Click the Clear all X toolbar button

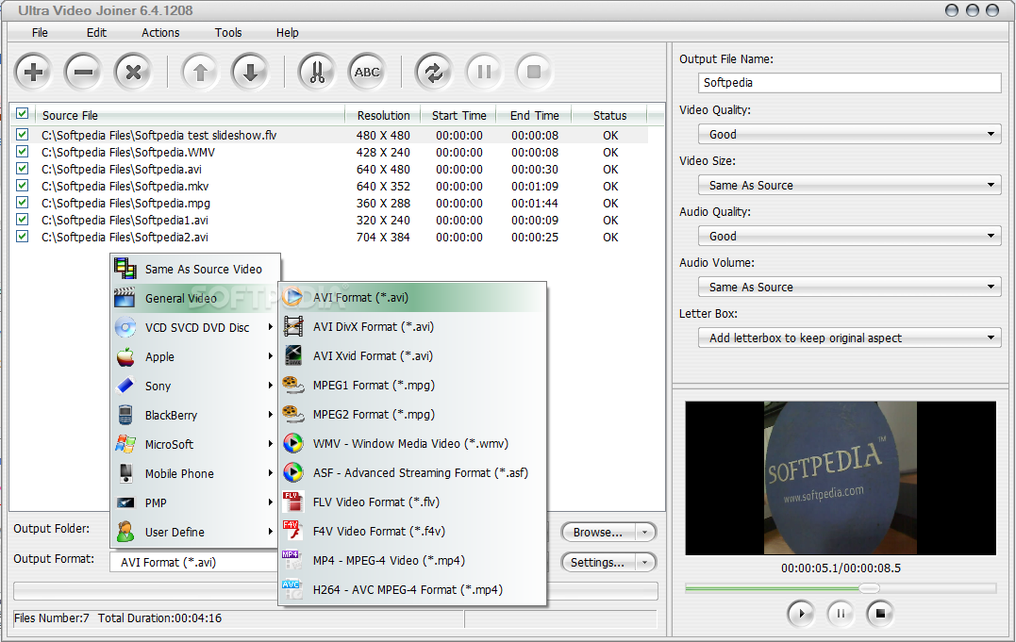tap(133, 72)
